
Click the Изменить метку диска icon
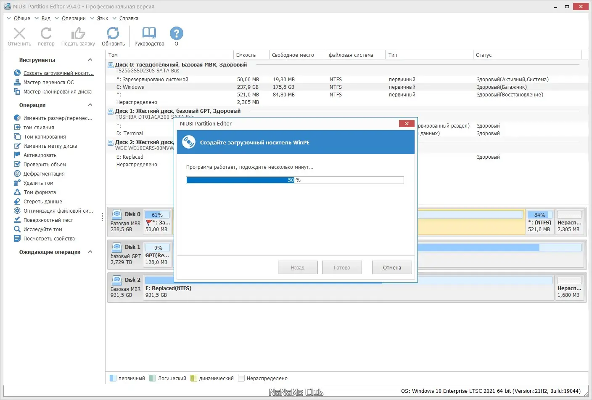point(17,146)
